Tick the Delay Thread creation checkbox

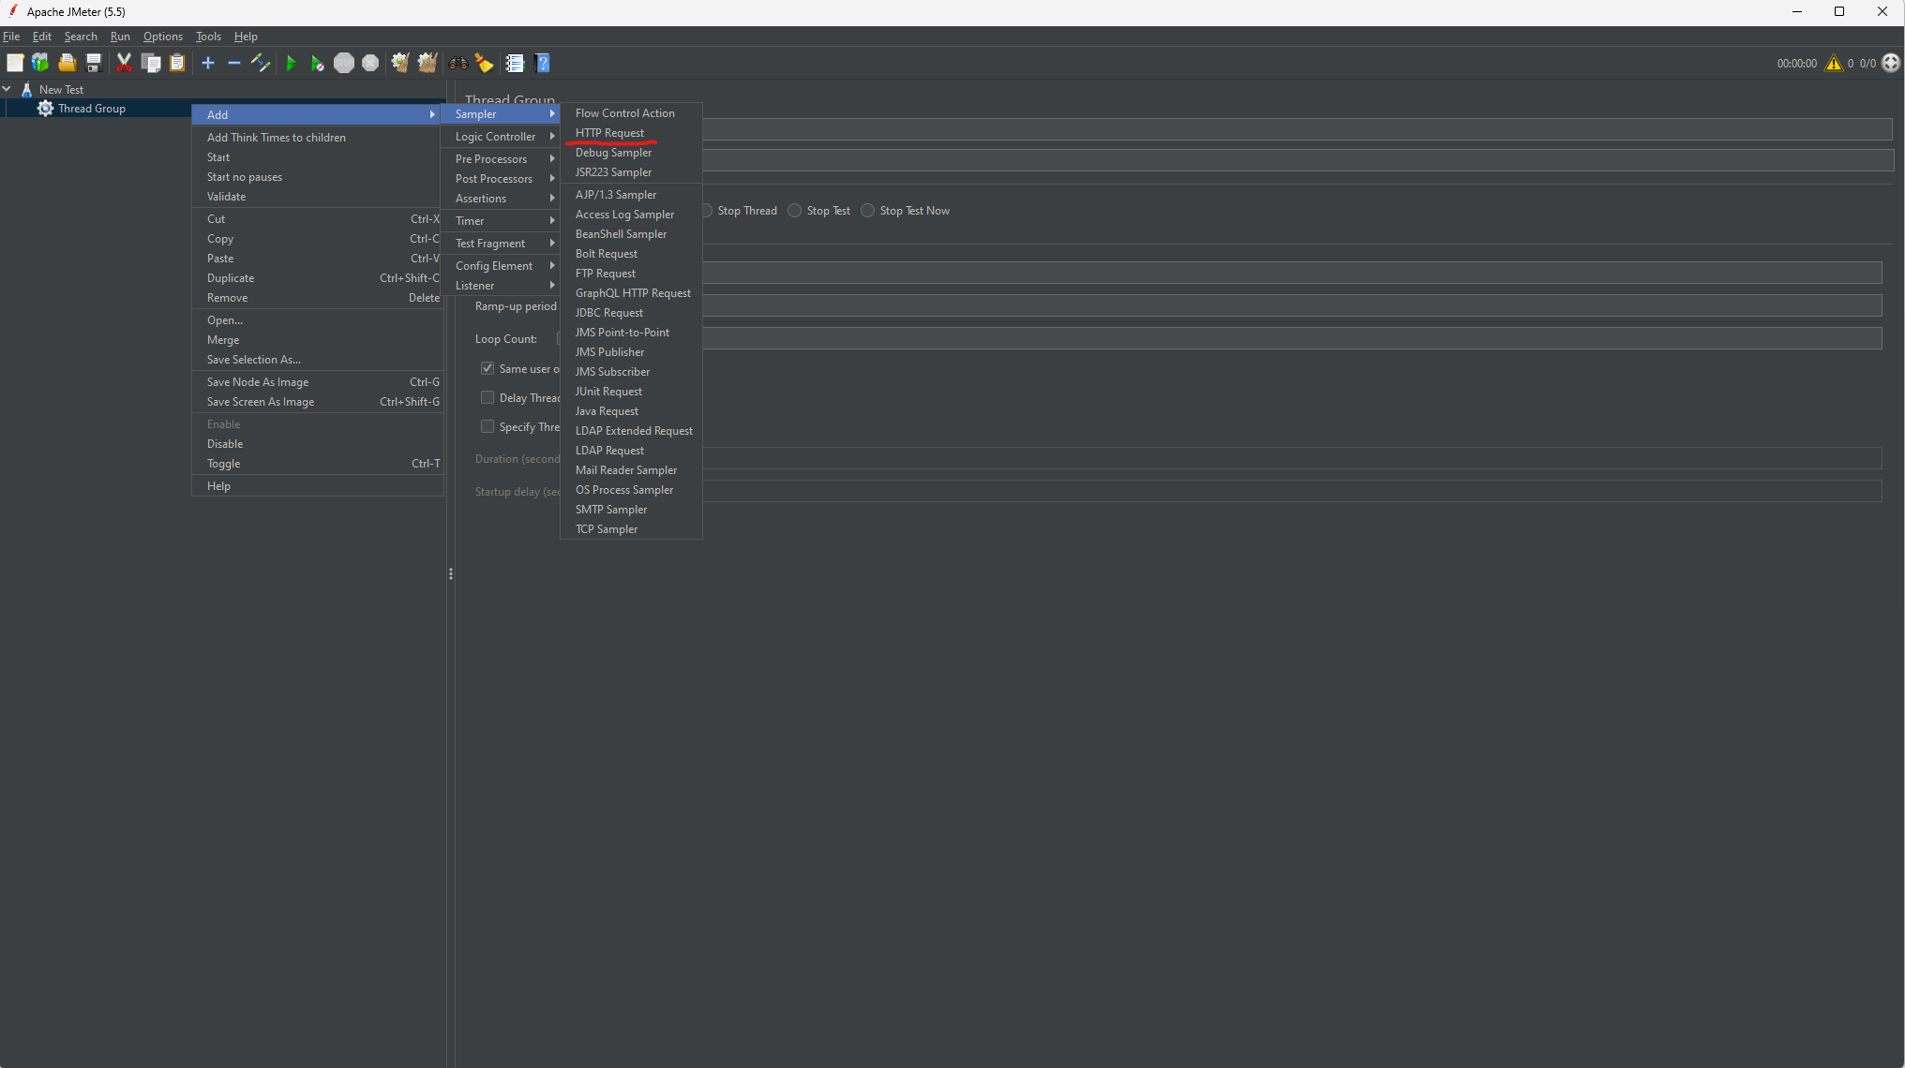(487, 397)
